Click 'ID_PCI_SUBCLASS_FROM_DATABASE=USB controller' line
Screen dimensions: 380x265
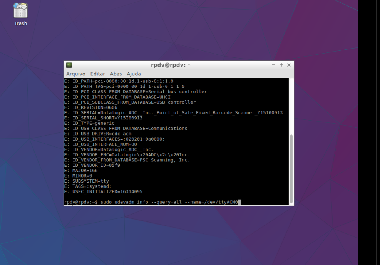point(130,102)
